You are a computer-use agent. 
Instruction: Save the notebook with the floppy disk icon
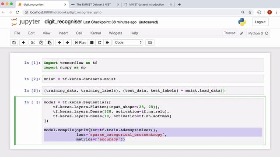14,43
